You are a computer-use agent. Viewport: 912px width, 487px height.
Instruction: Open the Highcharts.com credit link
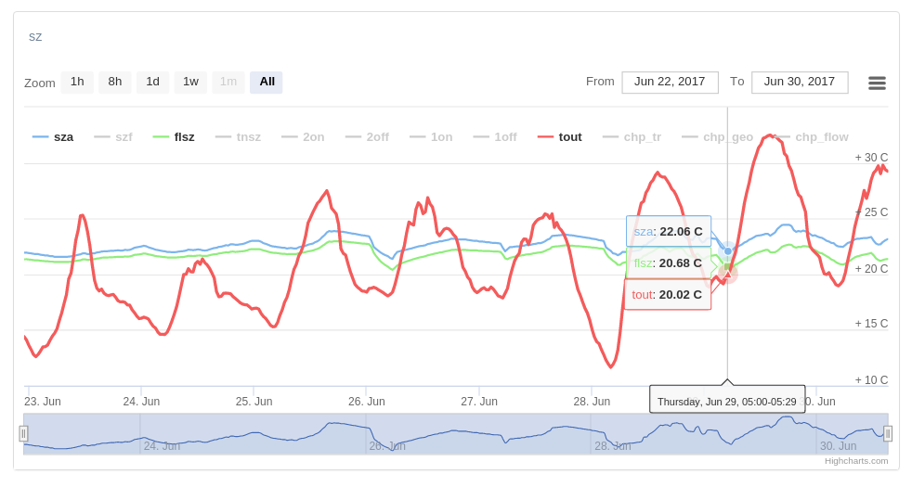click(x=856, y=460)
